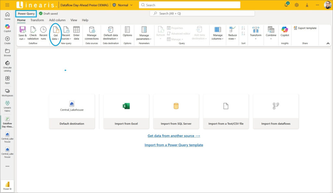Launch Copilot from the ribbon Insights group
Screen dimensions: 333x193
coord(285,31)
